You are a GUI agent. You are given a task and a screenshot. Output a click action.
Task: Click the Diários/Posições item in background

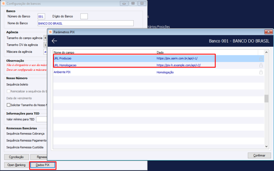click(x=158, y=27)
